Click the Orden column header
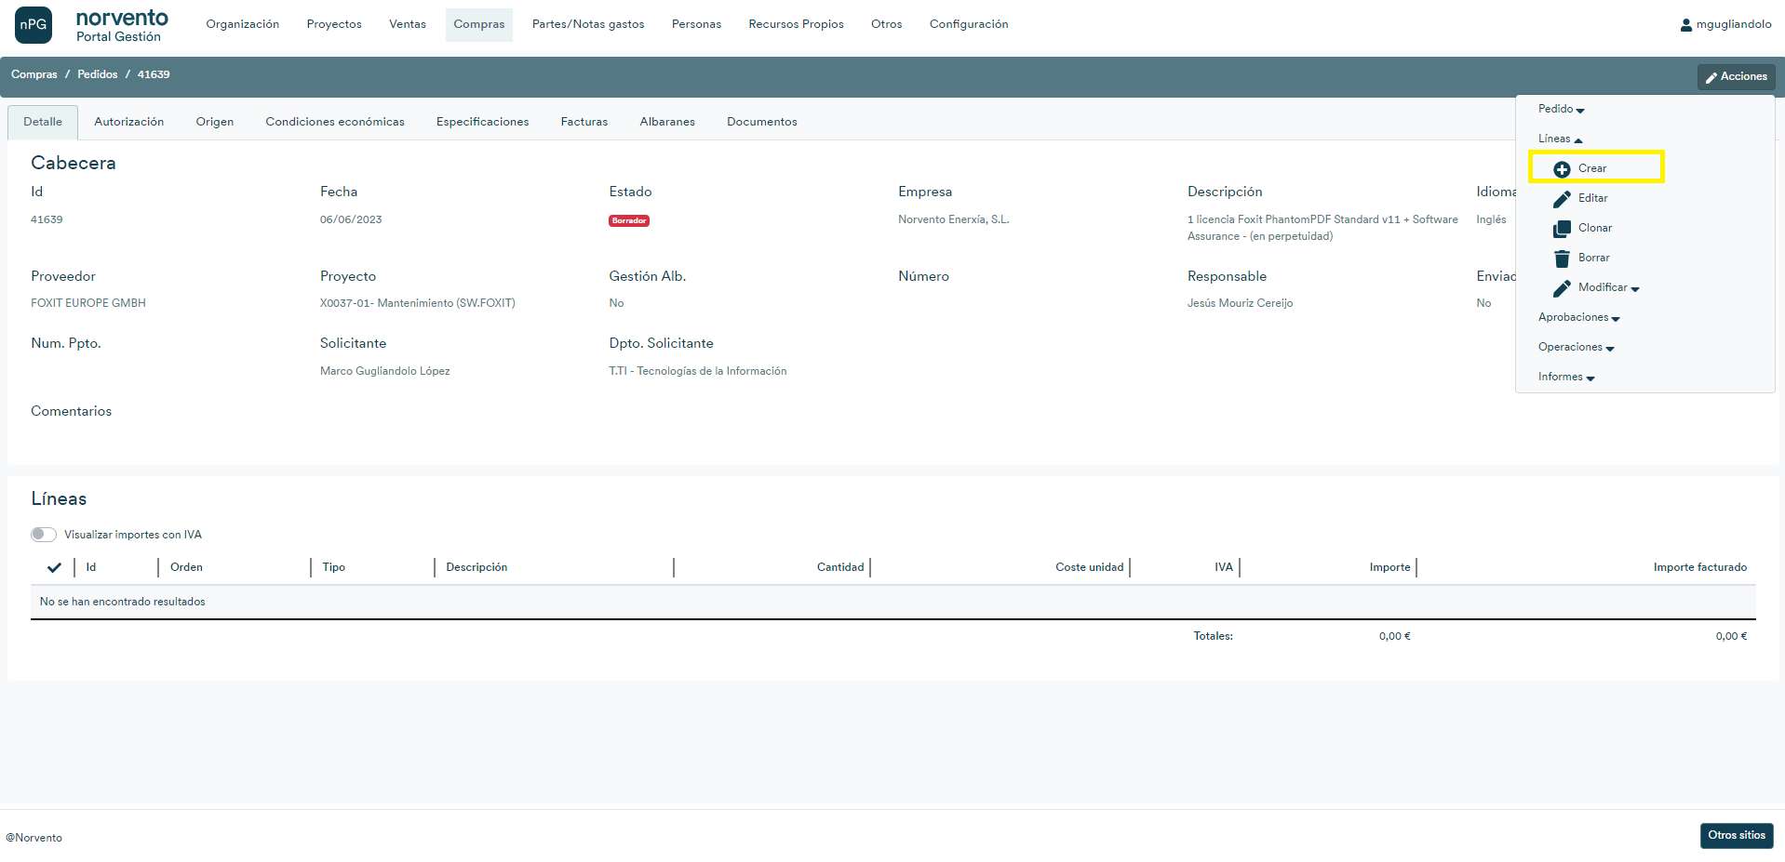Image resolution: width=1785 pixels, height=862 pixels. pyautogui.click(x=186, y=567)
